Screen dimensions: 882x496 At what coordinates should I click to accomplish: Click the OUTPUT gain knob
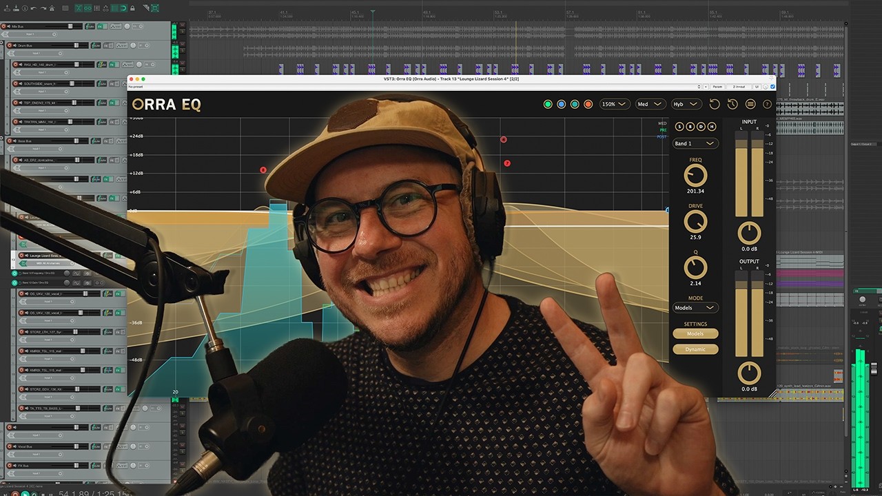click(x=749, y=373)
